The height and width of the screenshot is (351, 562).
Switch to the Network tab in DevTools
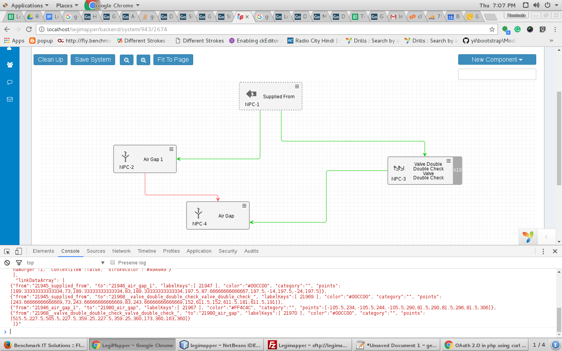(122, 251)
